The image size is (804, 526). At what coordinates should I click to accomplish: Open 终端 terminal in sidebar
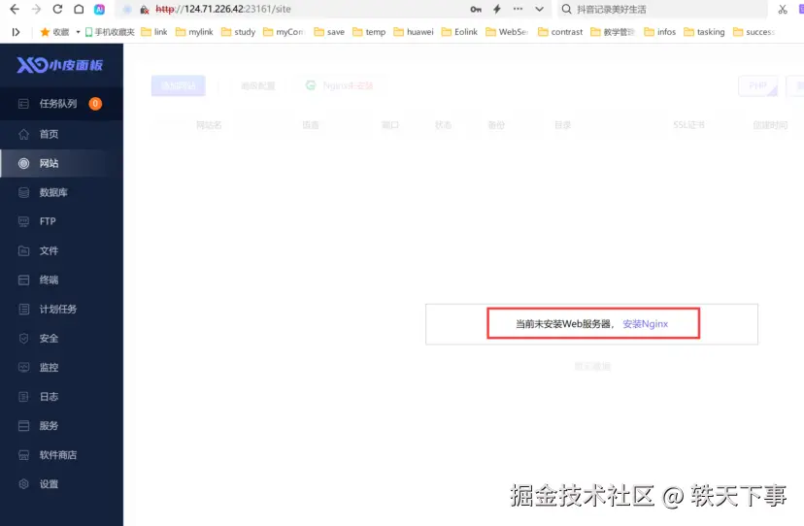tap(61, 279)
